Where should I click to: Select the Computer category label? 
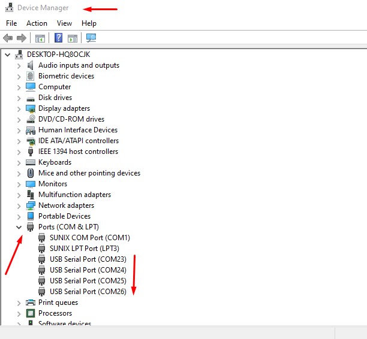pyautogui.click(x=55, y=87)
